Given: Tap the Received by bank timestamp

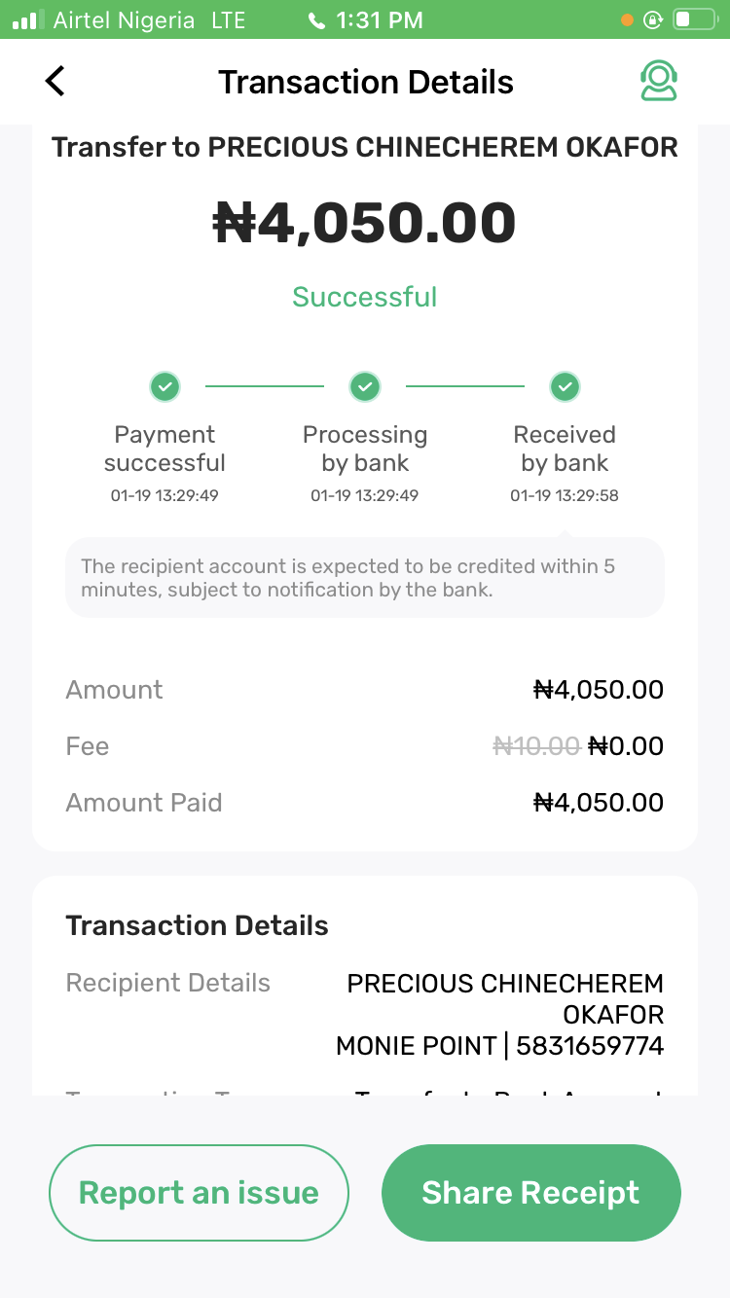Looking at the screenshot, I should point(565,495).
